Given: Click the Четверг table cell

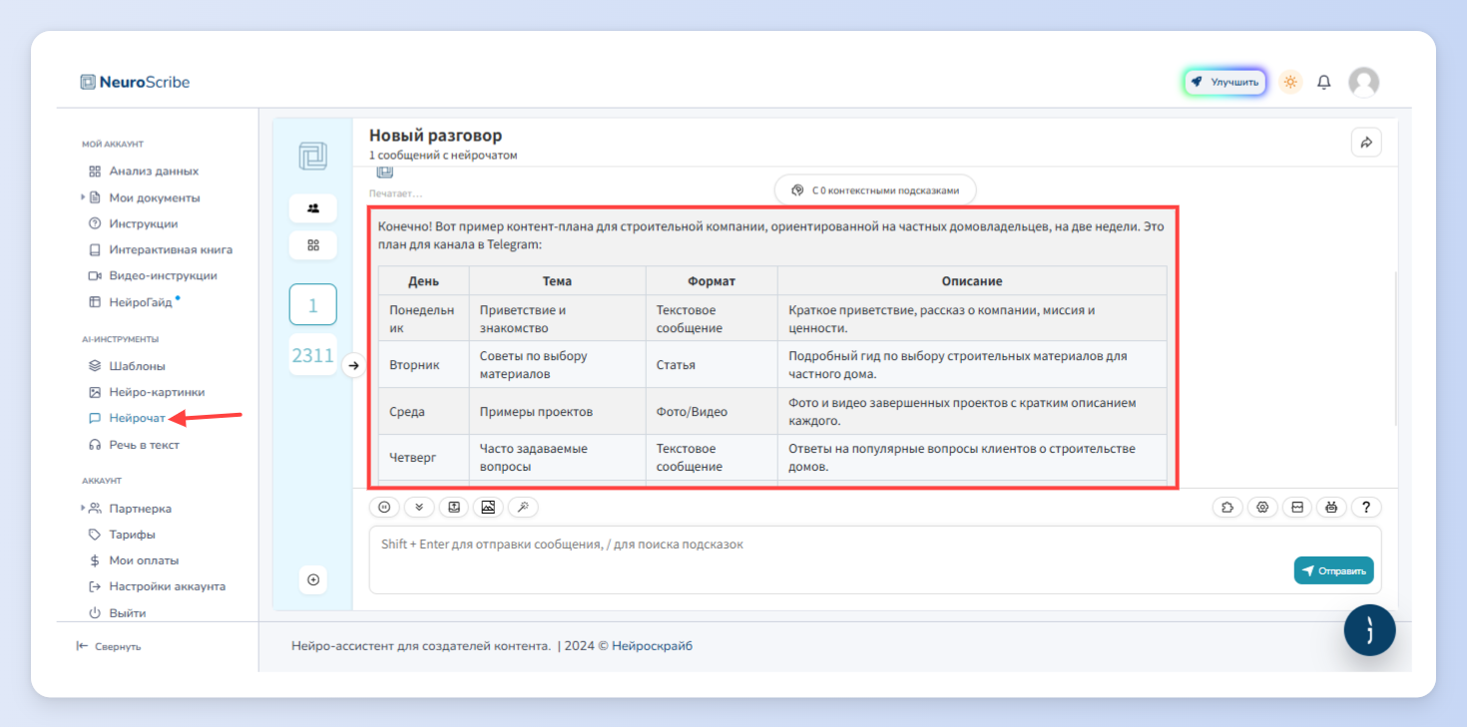Looking at the screenshot, I should (x=424, y=458).
